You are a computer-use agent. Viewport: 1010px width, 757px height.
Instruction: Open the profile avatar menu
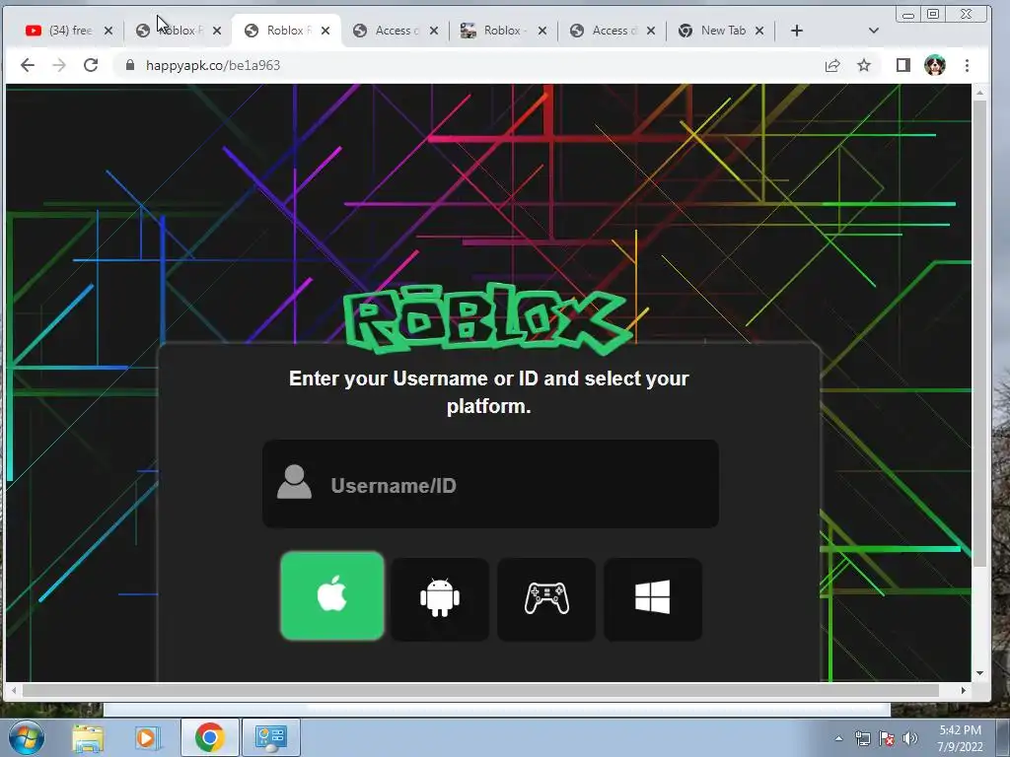point(935,65)
